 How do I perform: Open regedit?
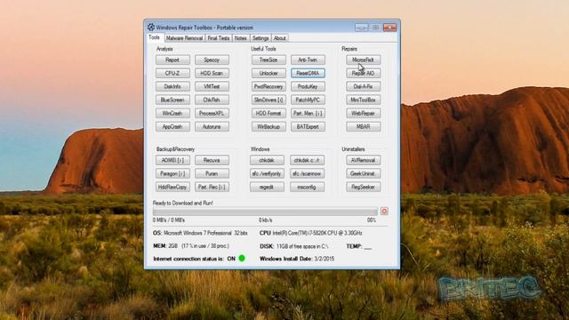tap(267, 188)
